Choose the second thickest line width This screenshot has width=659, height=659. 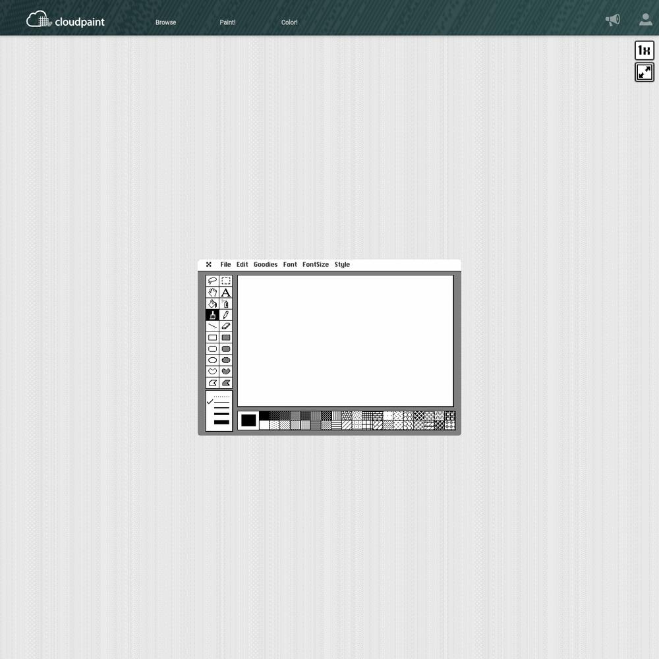click(x=221, y=414)
